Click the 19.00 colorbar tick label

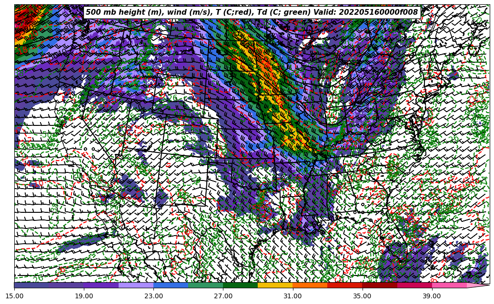click(x=84, y=296)
